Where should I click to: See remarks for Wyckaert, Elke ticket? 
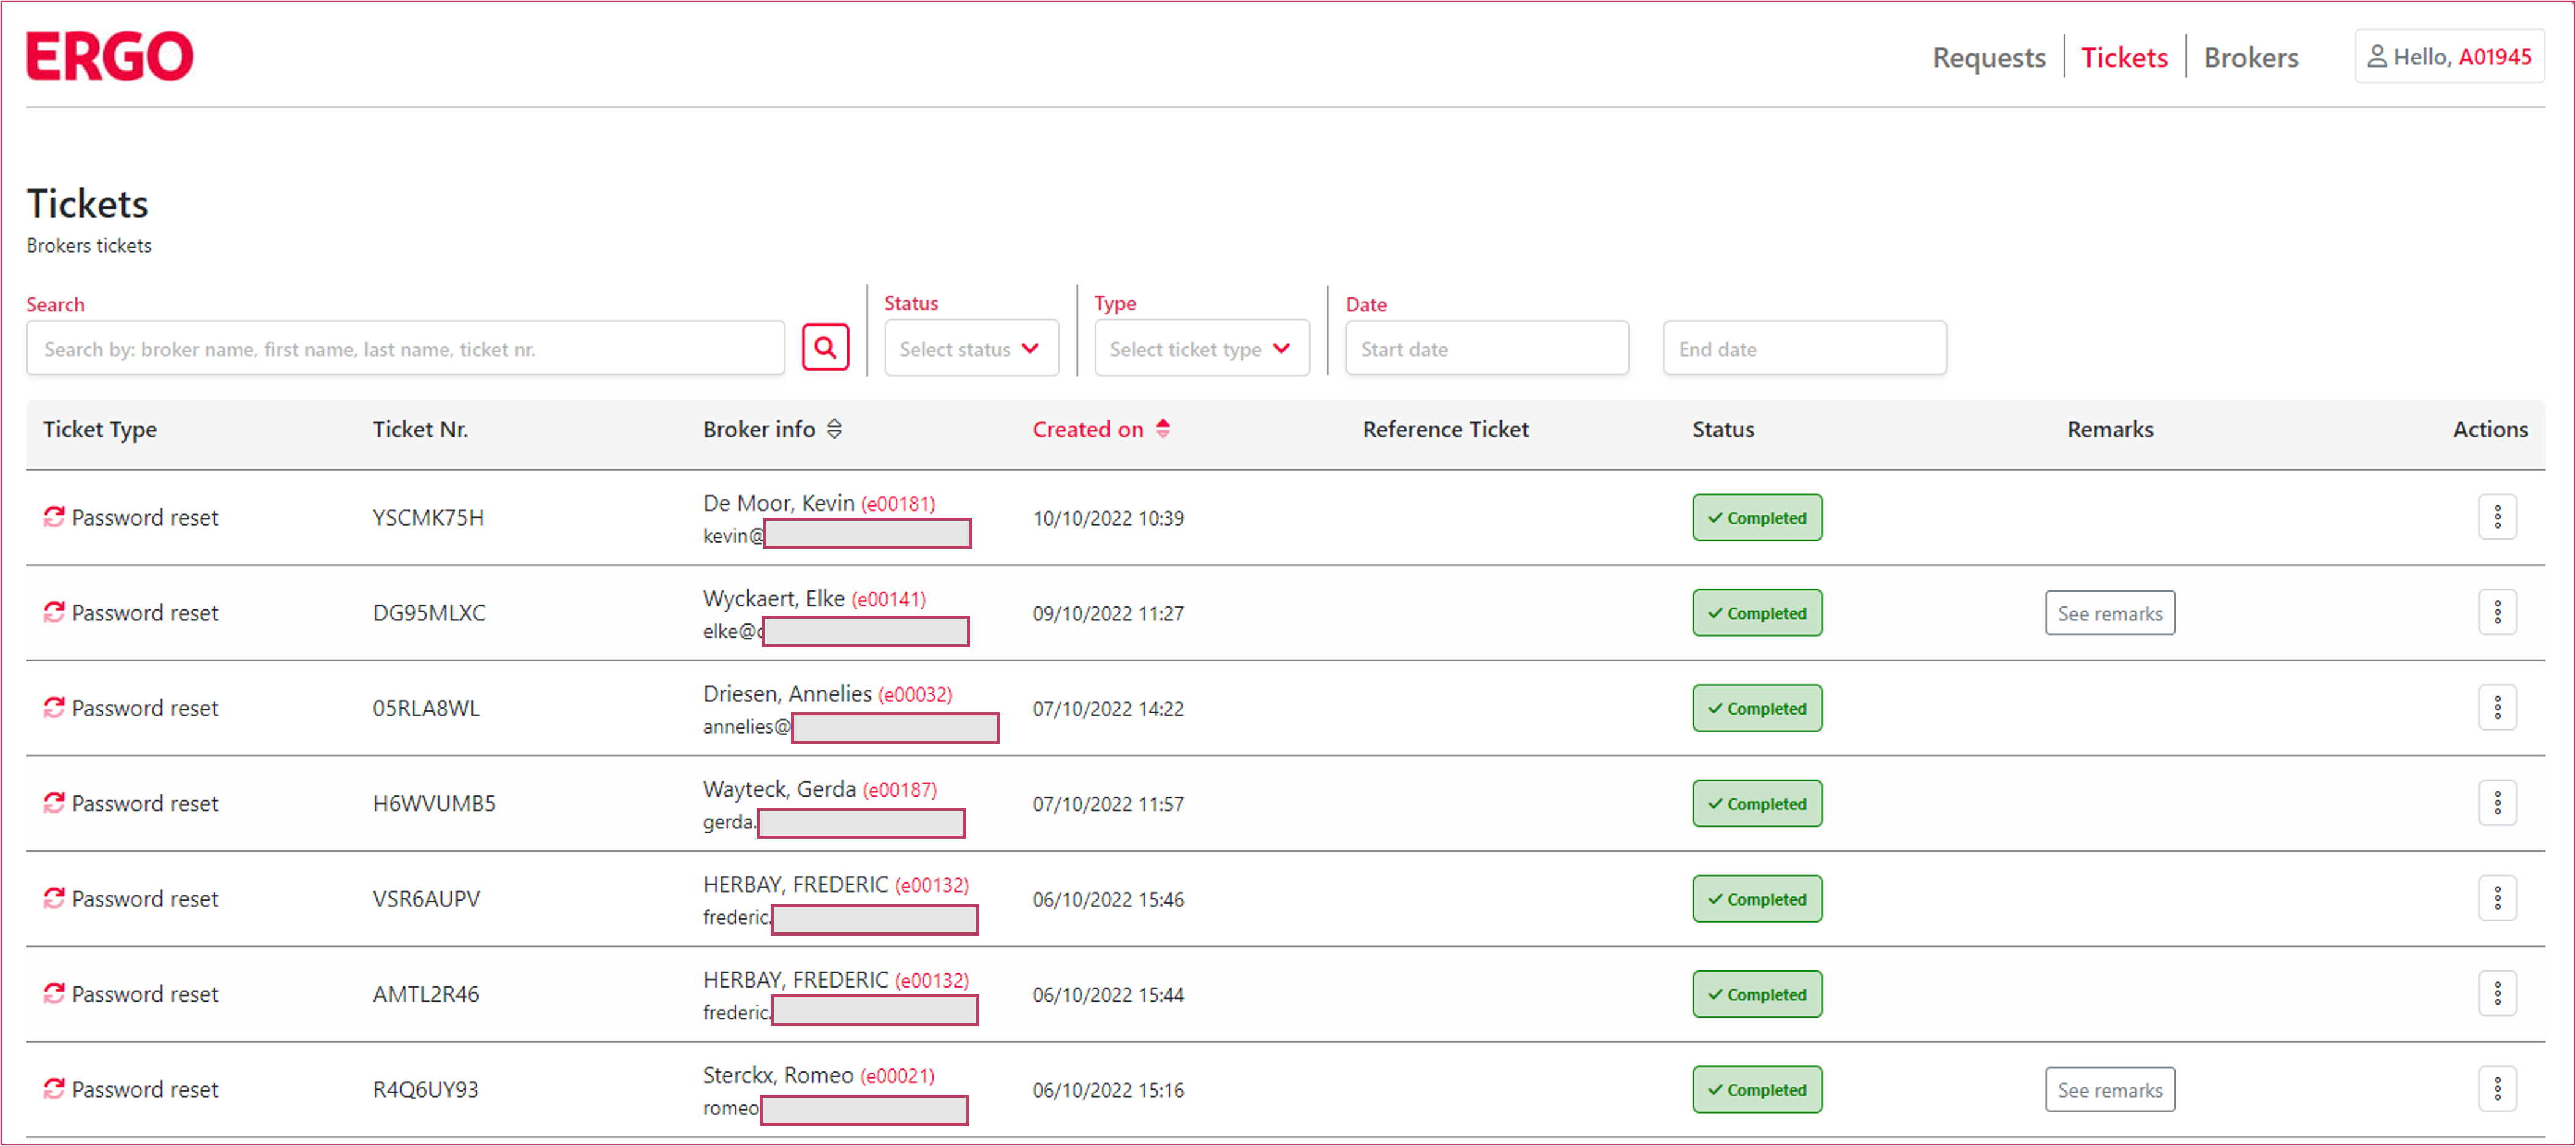[2109, 614]
